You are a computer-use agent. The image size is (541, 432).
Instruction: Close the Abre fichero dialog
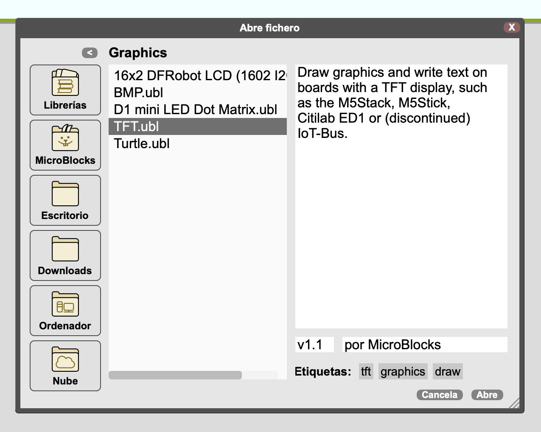coord(512,27)
